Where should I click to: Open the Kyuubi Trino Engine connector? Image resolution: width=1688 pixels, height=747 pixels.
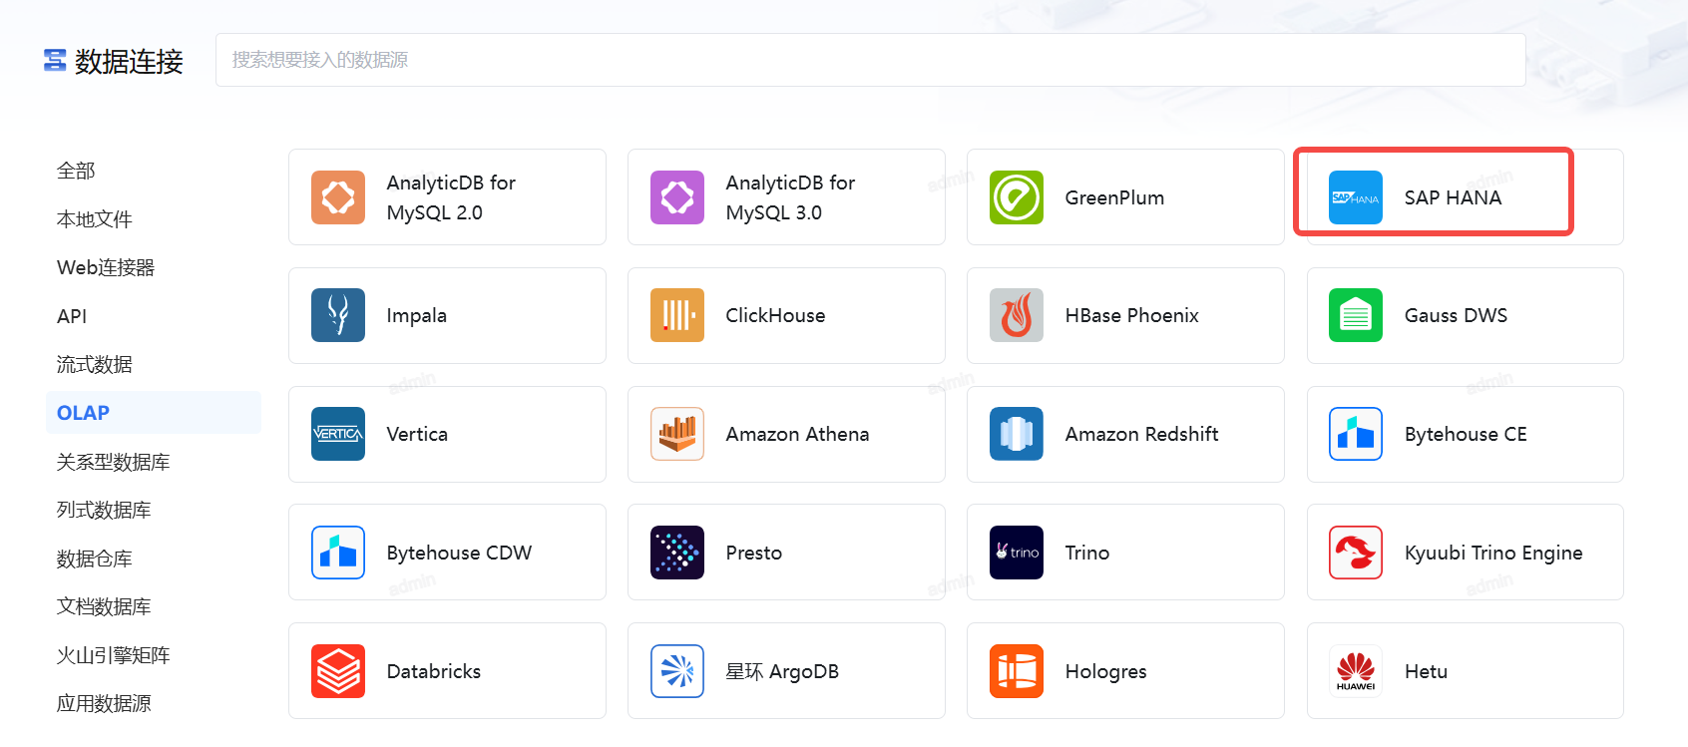pyautogui.click(x=1465, y=553)
